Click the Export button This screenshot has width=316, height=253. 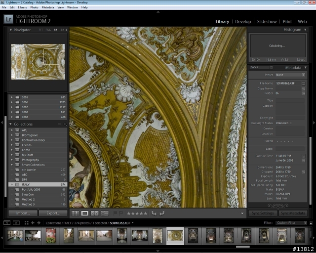53,213
